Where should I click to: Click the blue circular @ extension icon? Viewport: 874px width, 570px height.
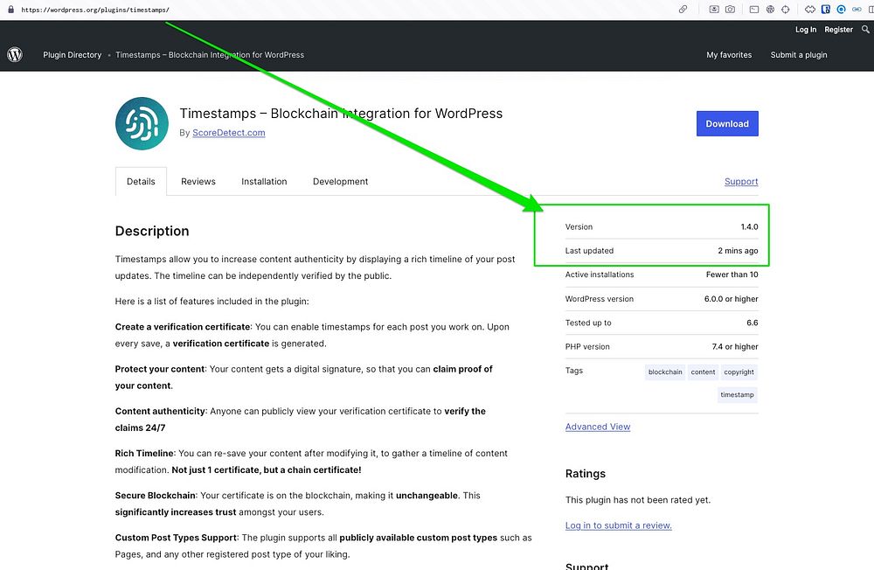click(x=841, y=10)
